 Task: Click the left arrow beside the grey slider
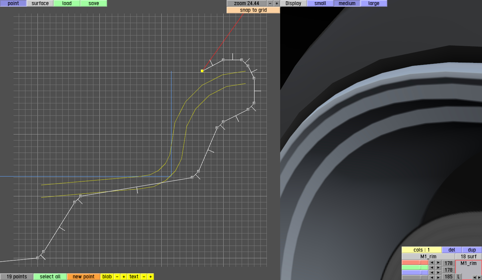coord(432,277)
